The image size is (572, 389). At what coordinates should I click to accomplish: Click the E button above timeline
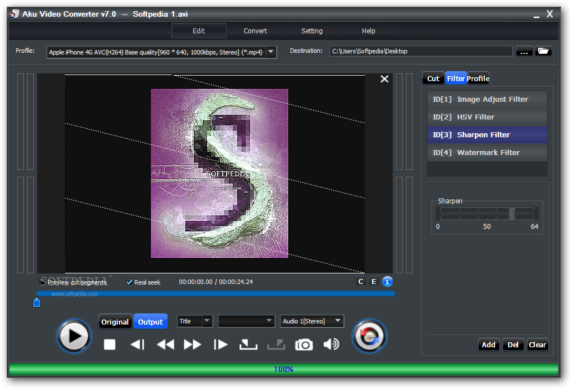point(374,281)
